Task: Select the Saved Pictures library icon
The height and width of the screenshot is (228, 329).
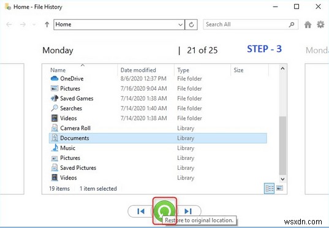Action: [55, 168]
